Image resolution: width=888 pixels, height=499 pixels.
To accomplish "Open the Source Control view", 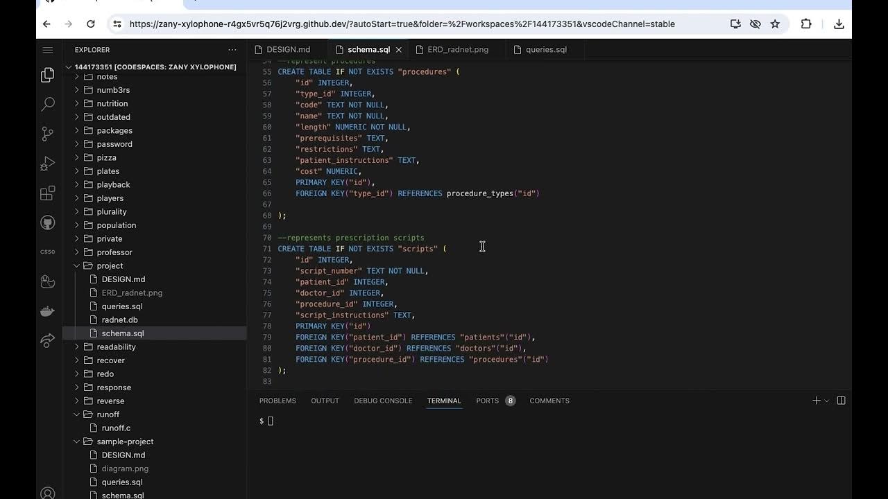I will click(48, 134).
